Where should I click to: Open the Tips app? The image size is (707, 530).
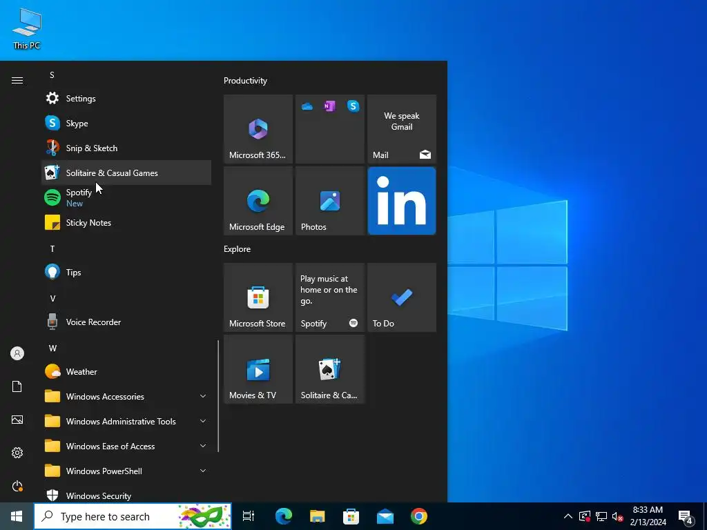[x=126, y=272]
